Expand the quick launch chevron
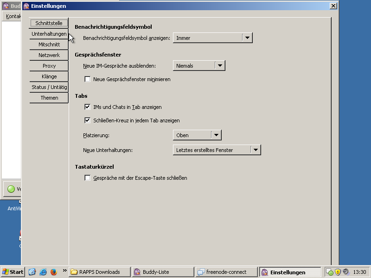371x278 pixels. pyautogui.click(x=64, y=271)
